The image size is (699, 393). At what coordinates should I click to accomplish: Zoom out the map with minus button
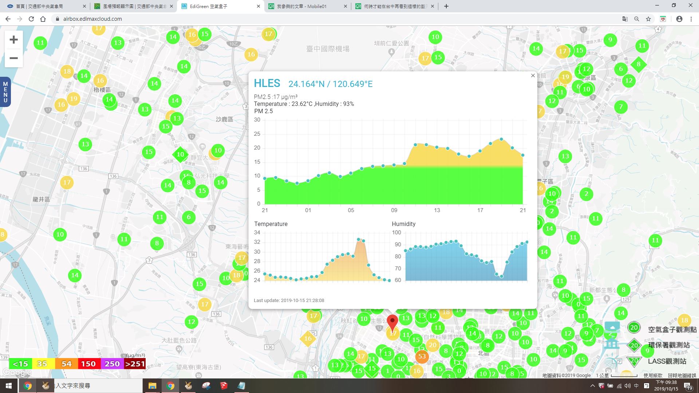tap(13, 58)
